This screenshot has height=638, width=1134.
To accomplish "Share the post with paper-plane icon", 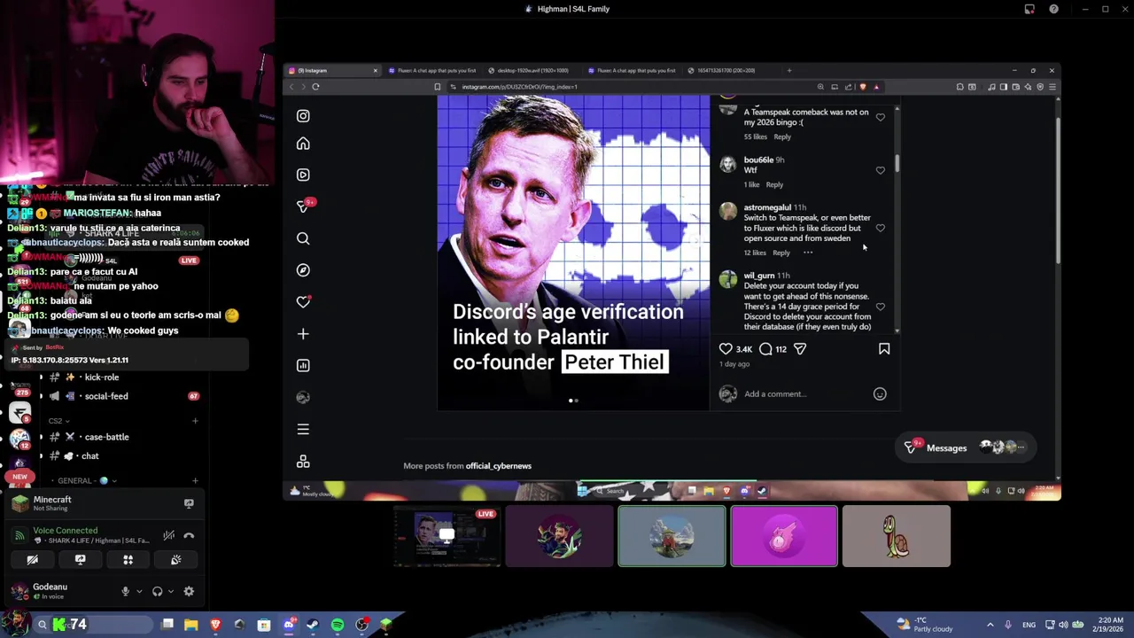I will click(800, 349).
